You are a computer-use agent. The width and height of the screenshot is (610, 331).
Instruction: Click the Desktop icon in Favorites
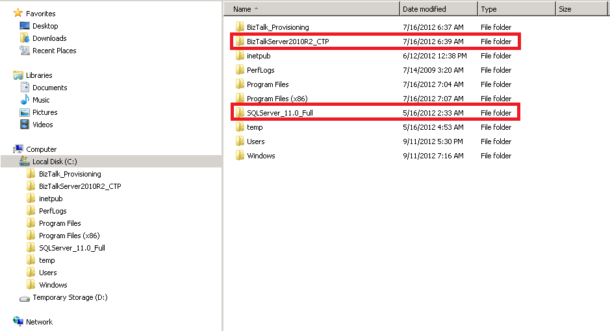pyautogui.click(x=25, y=26)
